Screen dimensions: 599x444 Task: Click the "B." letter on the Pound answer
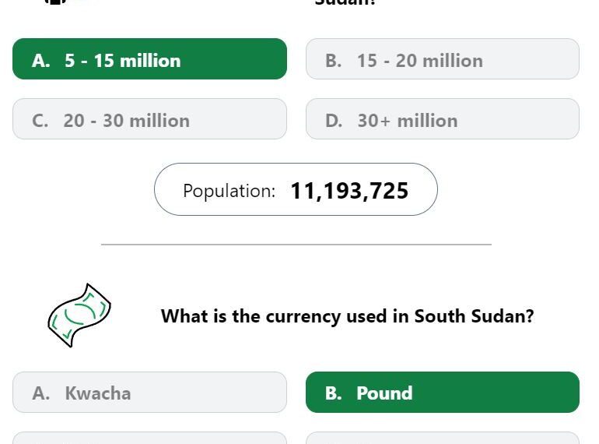(334, 393)
